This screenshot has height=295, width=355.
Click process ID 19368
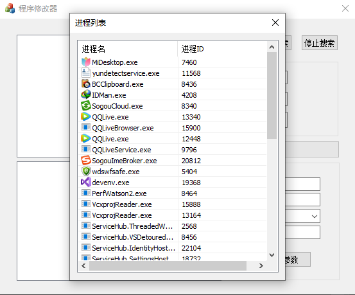(191, 183)
